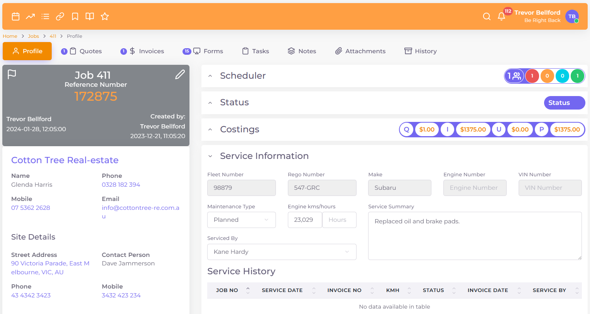This screenshot has width=590, height=314.
Task: Expand the Service Information chevron
Action: pos(210,156)
